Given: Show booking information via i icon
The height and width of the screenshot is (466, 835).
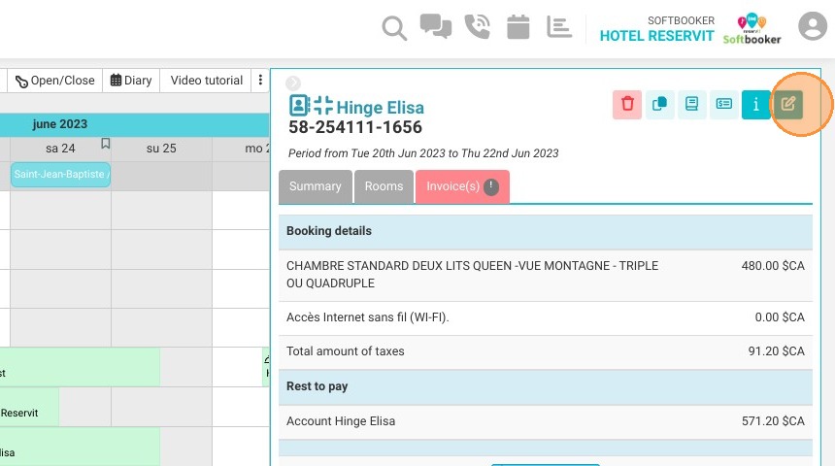Looking at the screenshot, I should [x=755, y=104].
